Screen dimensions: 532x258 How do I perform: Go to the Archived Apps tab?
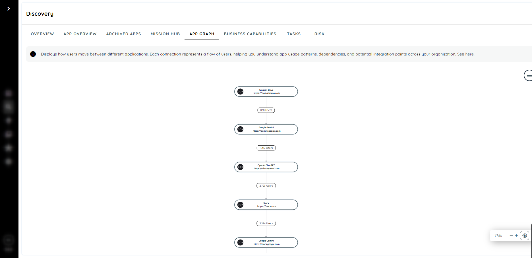123,34
